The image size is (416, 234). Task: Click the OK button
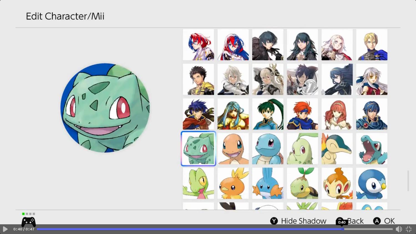pyautogui.click(x=384, y=221)
